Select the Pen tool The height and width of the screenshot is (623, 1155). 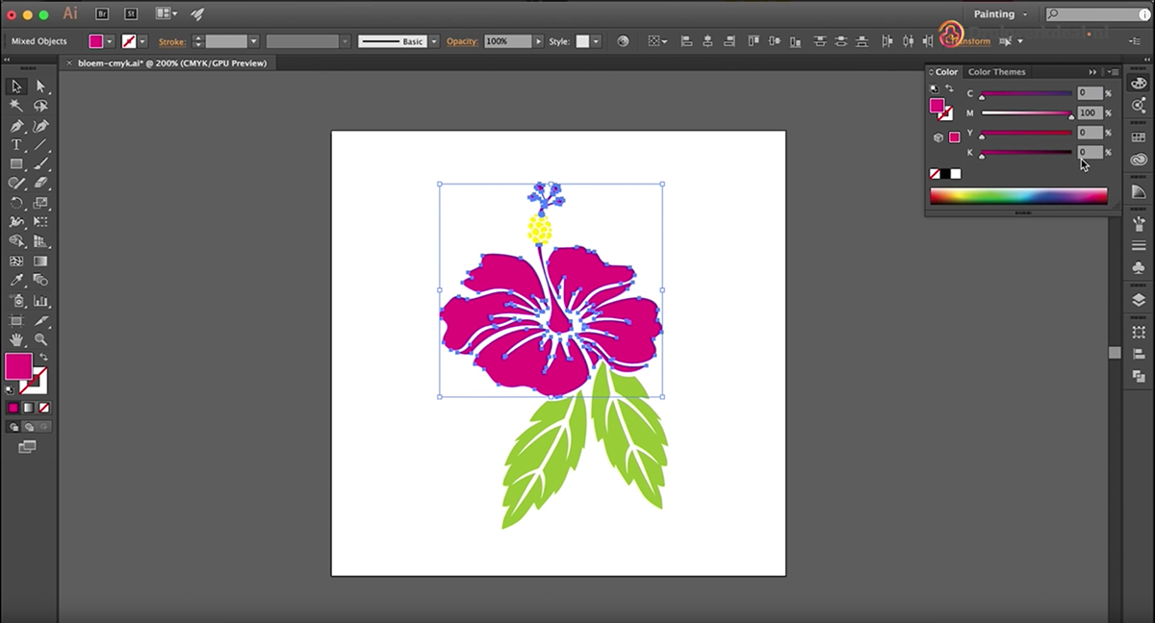[x=16, y=126]
